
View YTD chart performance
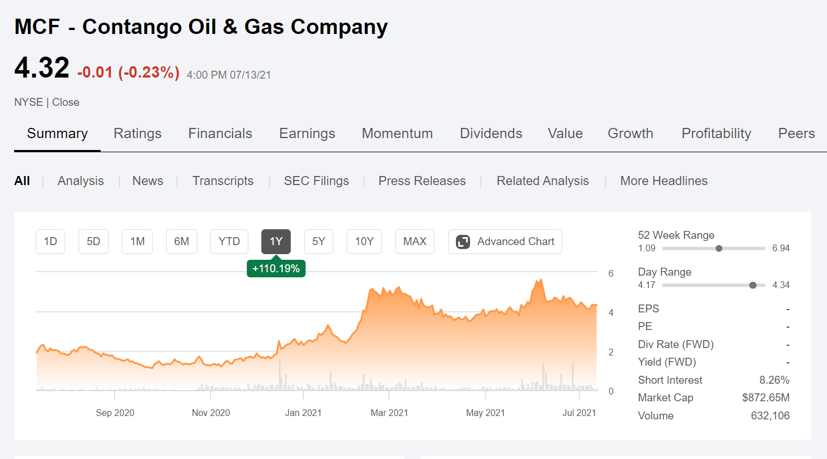click(229, 241)
